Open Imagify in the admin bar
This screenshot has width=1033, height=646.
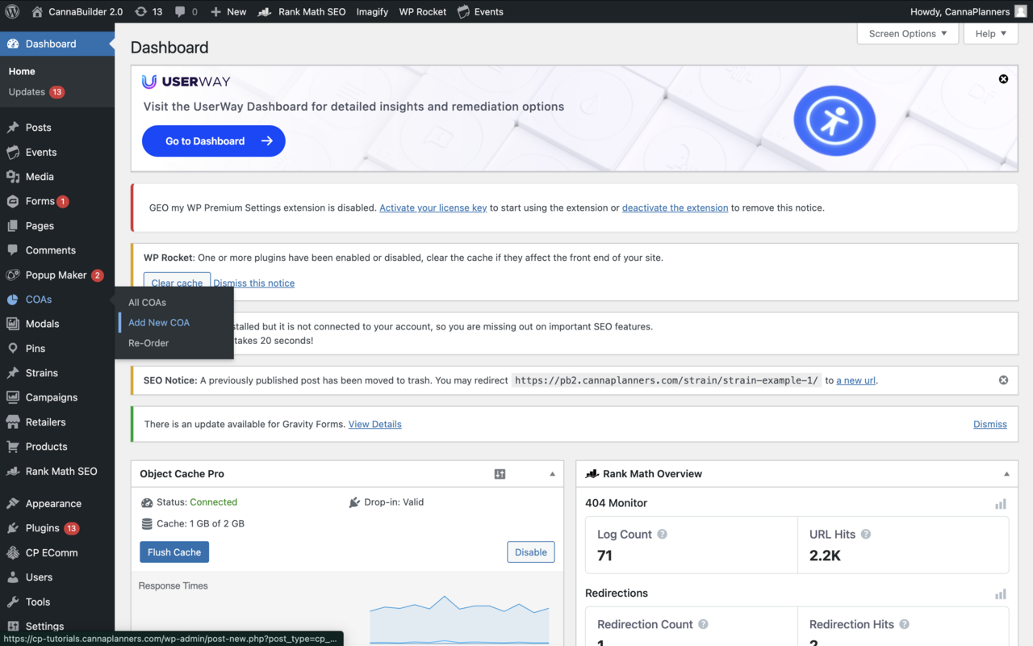click(x=372, y=11)
